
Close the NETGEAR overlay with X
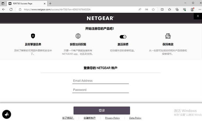tap(198, 16)
